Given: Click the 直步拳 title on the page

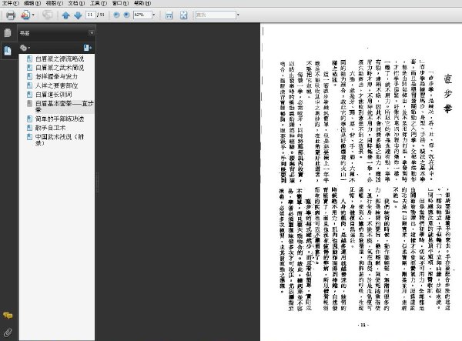Looking at the screenshot, I should tap(448, 94).
